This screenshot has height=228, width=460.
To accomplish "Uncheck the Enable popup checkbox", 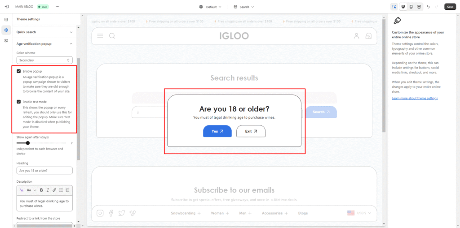I will pos(18,71).
